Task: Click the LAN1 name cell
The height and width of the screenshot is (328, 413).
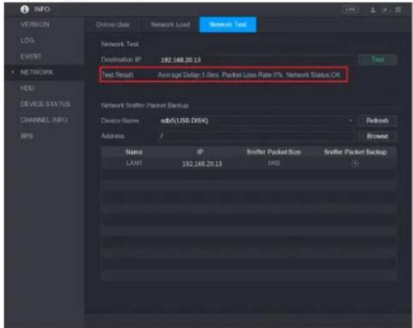Action: 134,163
